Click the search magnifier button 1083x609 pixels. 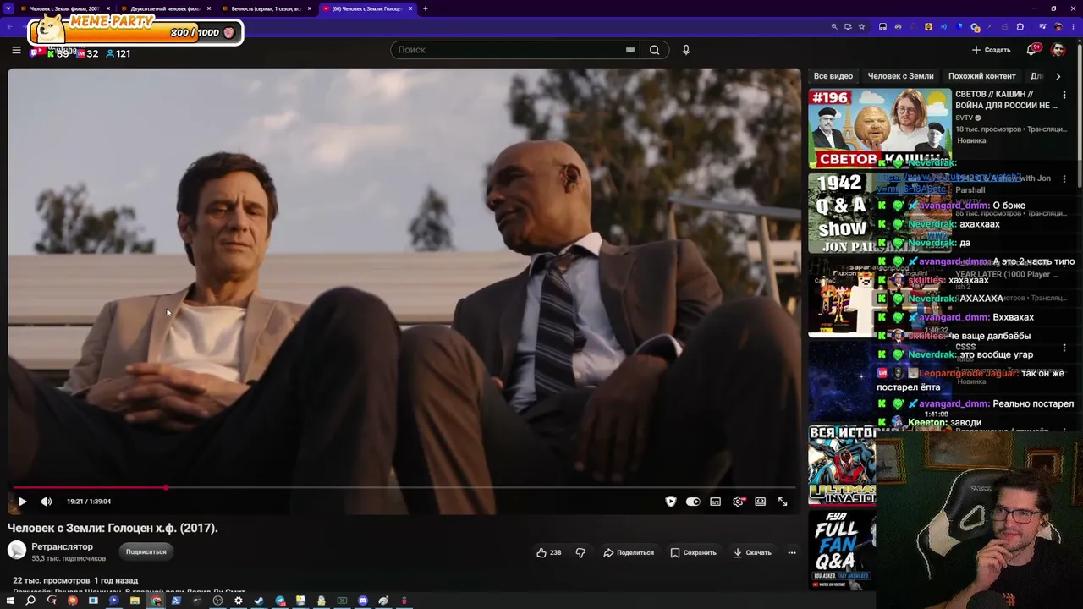(654, 50)
